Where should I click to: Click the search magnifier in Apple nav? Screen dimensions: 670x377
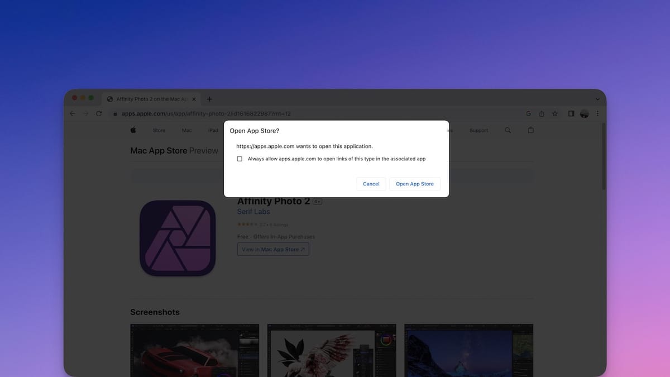pyautogui.click(x=508, y=130)
